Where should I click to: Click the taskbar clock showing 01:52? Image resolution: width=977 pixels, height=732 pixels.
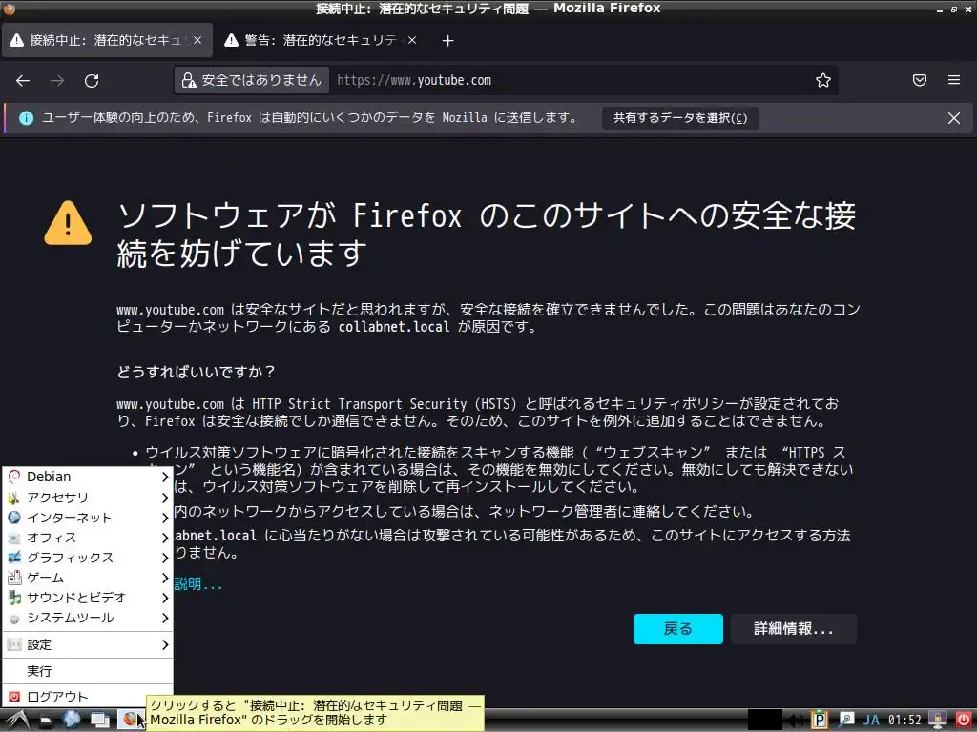904,721
